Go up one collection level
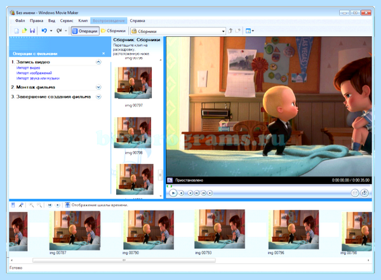The width and height of the screenshot is (381, 280). point(231,31)
